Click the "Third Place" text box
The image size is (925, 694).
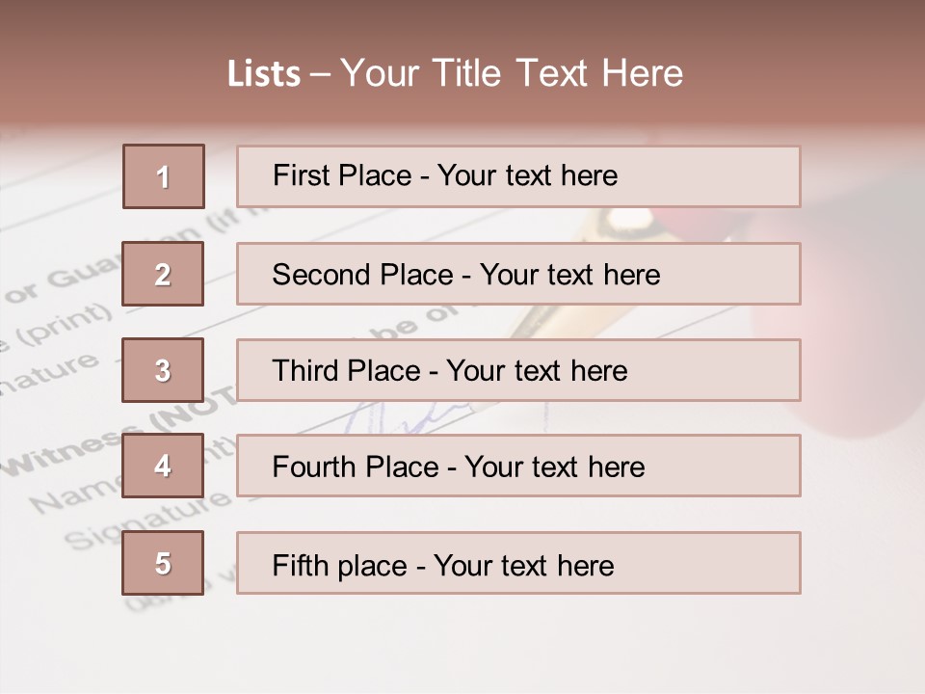pyautogui.click(x=518, y=370)
